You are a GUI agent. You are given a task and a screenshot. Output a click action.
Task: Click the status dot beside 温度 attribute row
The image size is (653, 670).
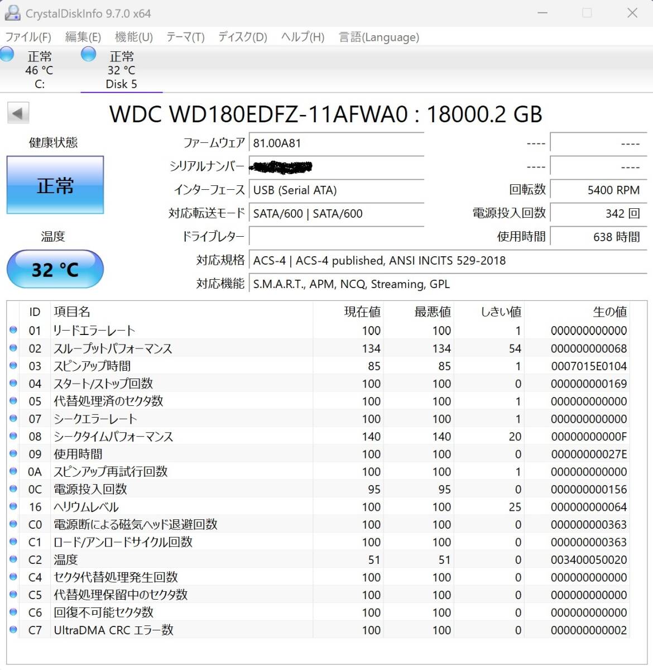pos(13,559)
